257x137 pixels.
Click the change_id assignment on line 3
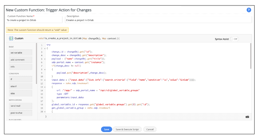pyautogui.click(x=72, y=52)
